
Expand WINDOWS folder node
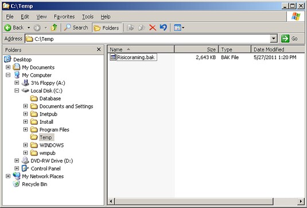pyautogui.click(x=25, y=145)
